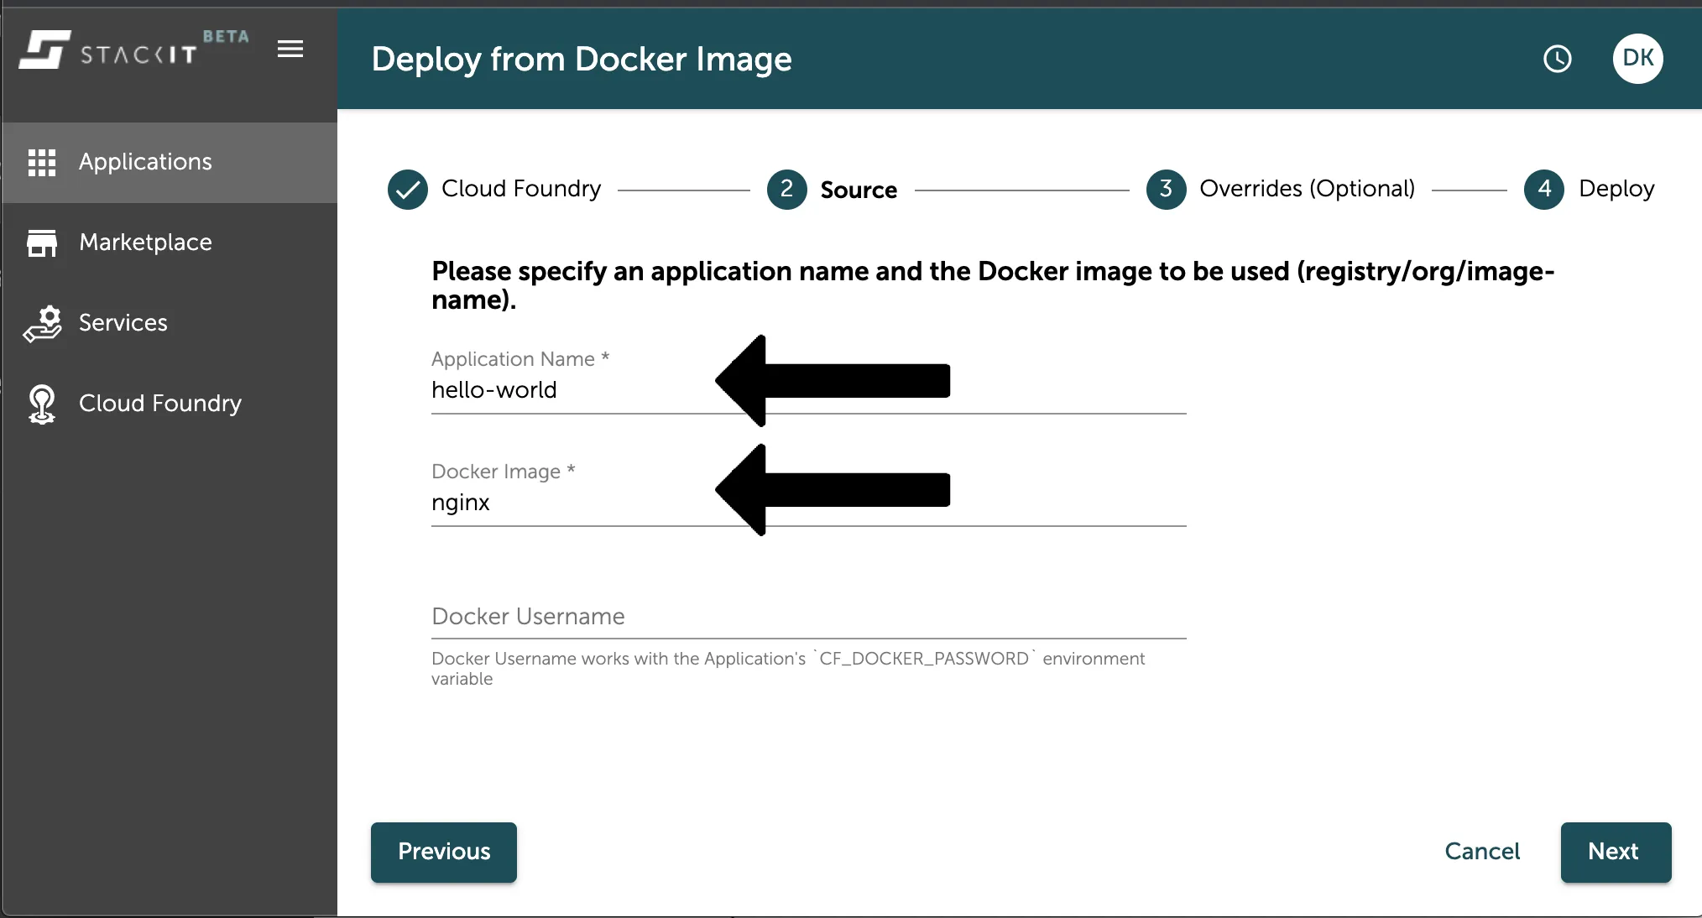The image size is (1702, 918).
Task: Open the Services section
Action: [123, 322]
